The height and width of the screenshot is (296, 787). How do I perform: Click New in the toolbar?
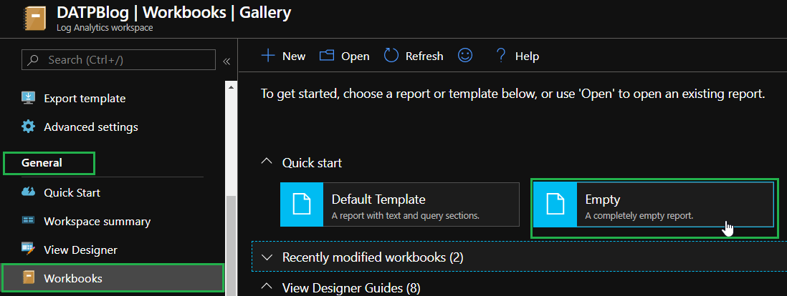(284, 56)
